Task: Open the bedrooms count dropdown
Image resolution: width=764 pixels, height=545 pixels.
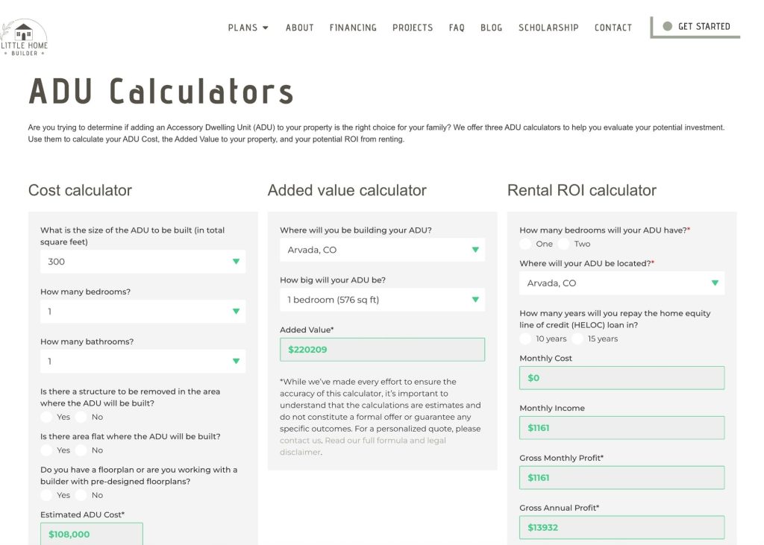Action: (x=143, y=312)
